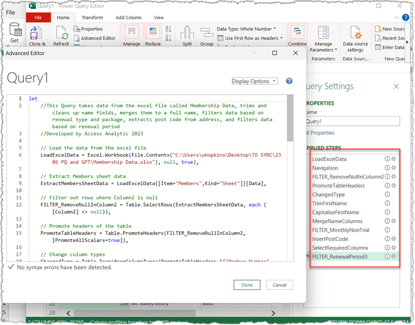This screenshot has height=325, width=415.
Task: Open settings gear for Navigation step
Action: [394, 168]
